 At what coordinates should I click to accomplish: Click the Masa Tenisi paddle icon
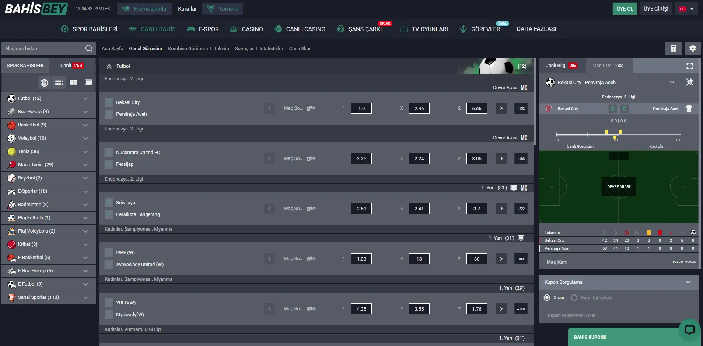(x=12, y=165)
